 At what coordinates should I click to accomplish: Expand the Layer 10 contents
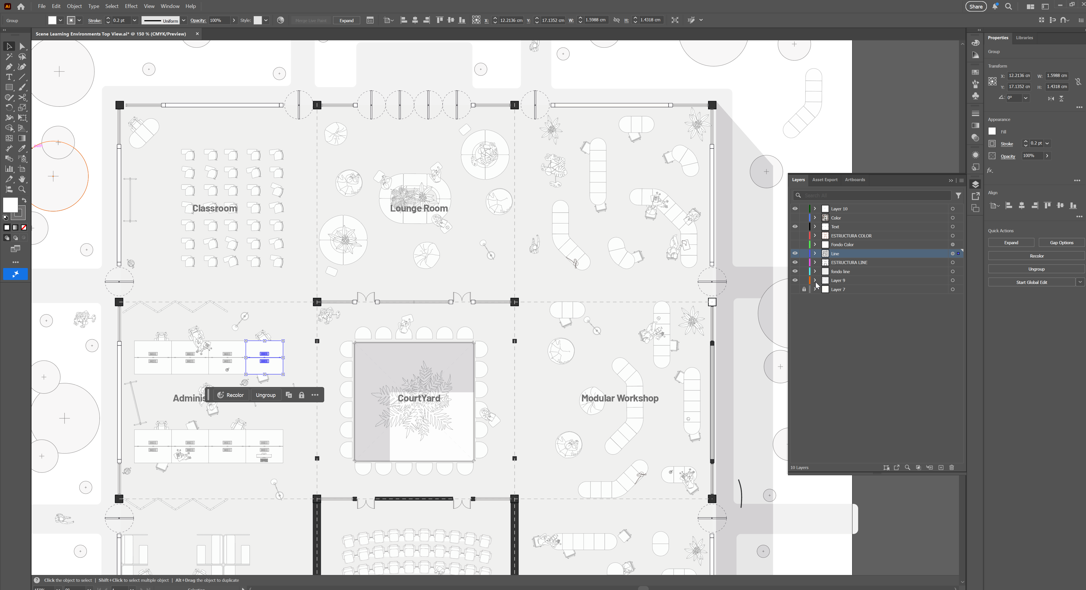814,209
